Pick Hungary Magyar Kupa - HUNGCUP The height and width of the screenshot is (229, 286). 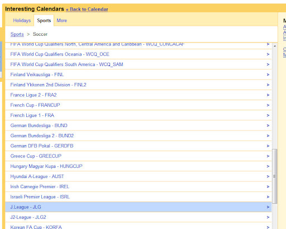139,166
